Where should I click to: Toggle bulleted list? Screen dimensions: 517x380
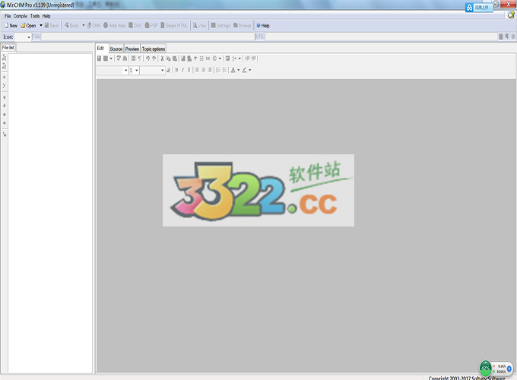[x=224, y=70]
